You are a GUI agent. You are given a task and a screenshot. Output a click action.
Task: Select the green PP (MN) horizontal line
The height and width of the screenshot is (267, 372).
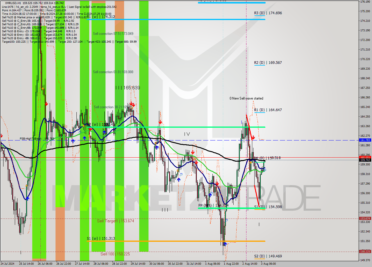pyautogui.click(x=231, y=208)
